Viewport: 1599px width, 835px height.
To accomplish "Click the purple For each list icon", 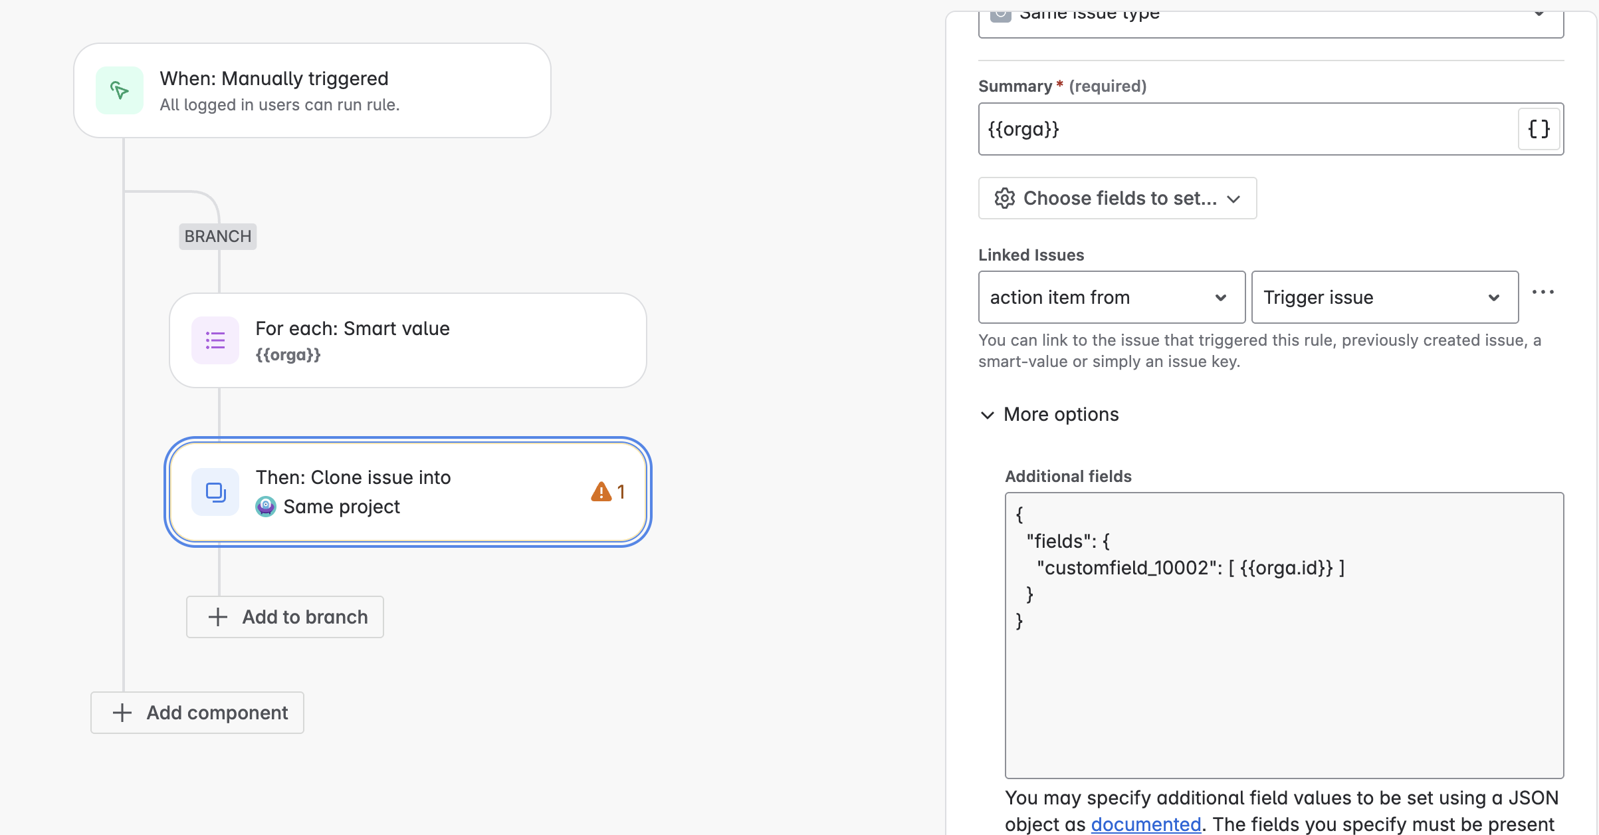I will click(x=215, y=340).
